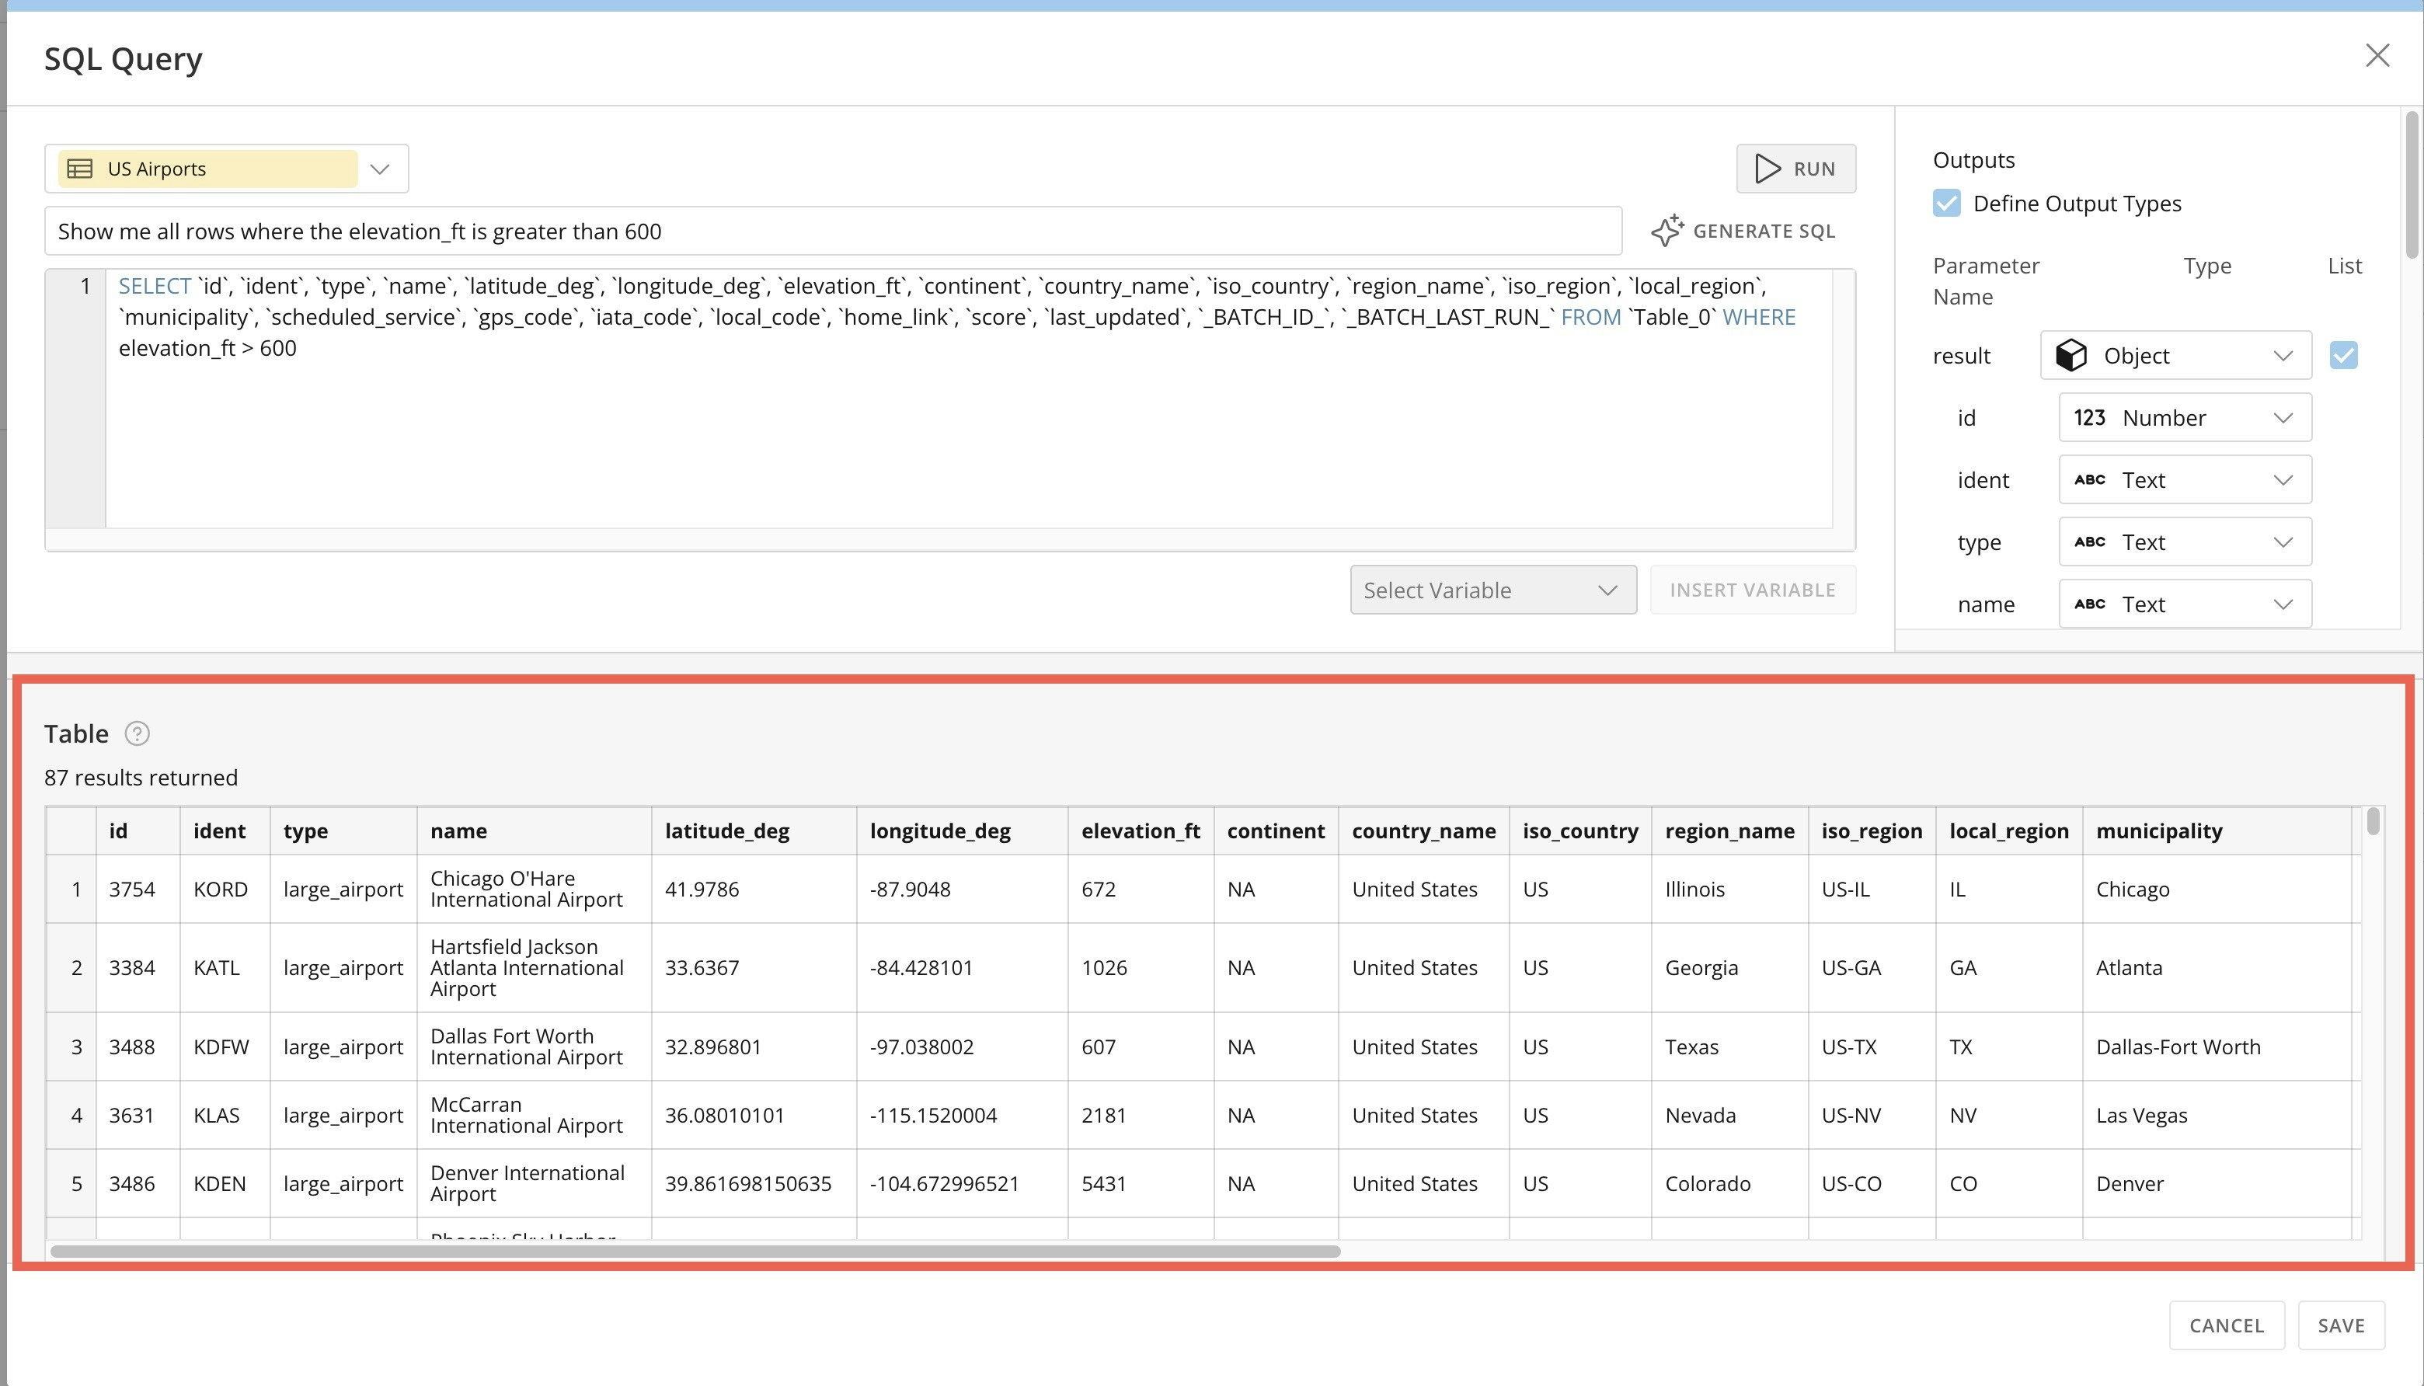Expand the type dropdown for name parameter
The height and width of the screenshot is (1386, 2424).
2281,604
